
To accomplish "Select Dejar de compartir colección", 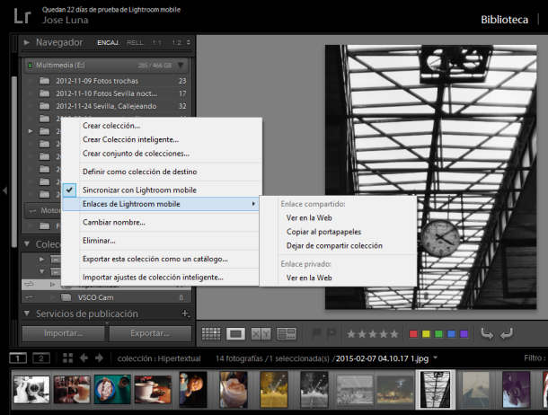I will click(x=334, y=245).
